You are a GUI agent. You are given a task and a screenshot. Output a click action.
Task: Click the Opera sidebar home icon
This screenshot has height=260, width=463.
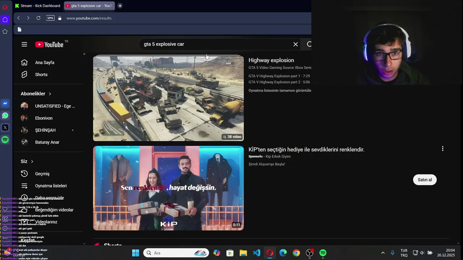(5, 19)
